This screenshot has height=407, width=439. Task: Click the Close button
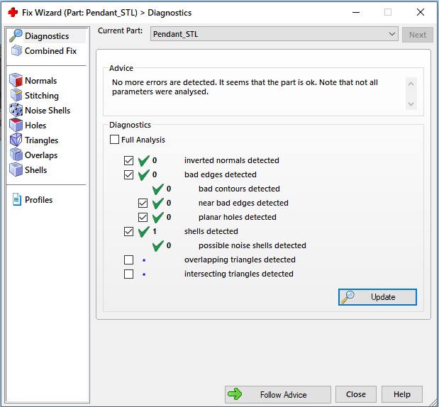[x=356, y=394]
